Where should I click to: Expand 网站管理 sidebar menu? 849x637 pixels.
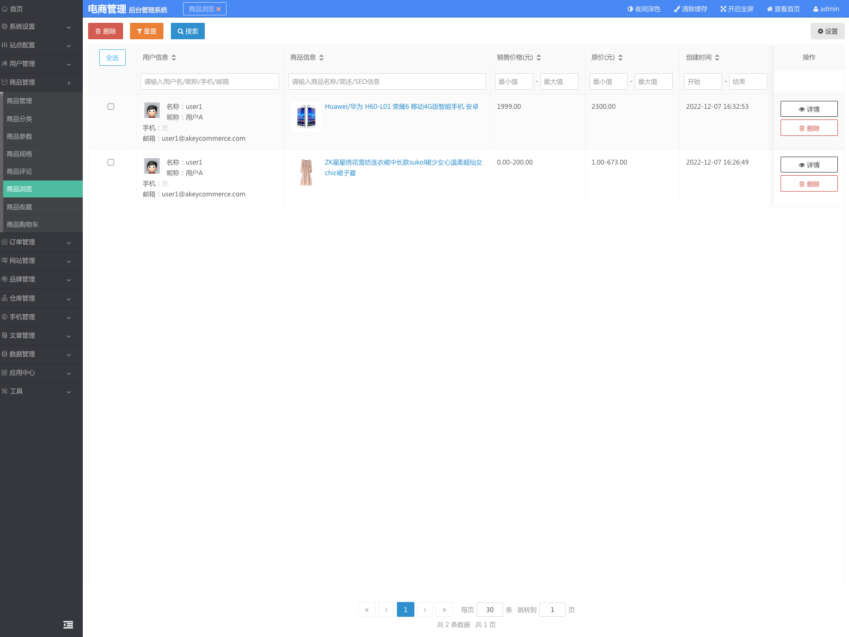click(41, 261)
